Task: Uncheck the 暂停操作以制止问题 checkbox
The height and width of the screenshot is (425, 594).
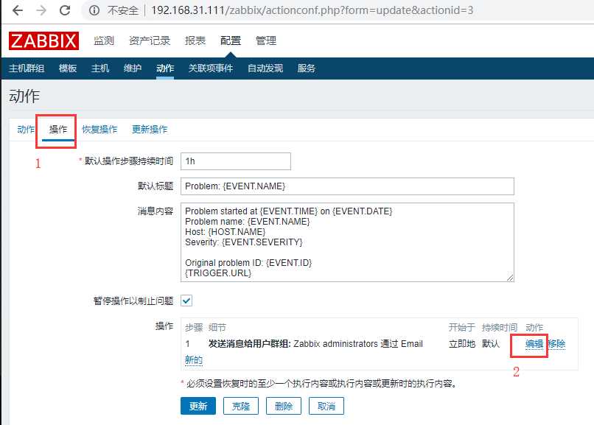Action: click(186, 301)
